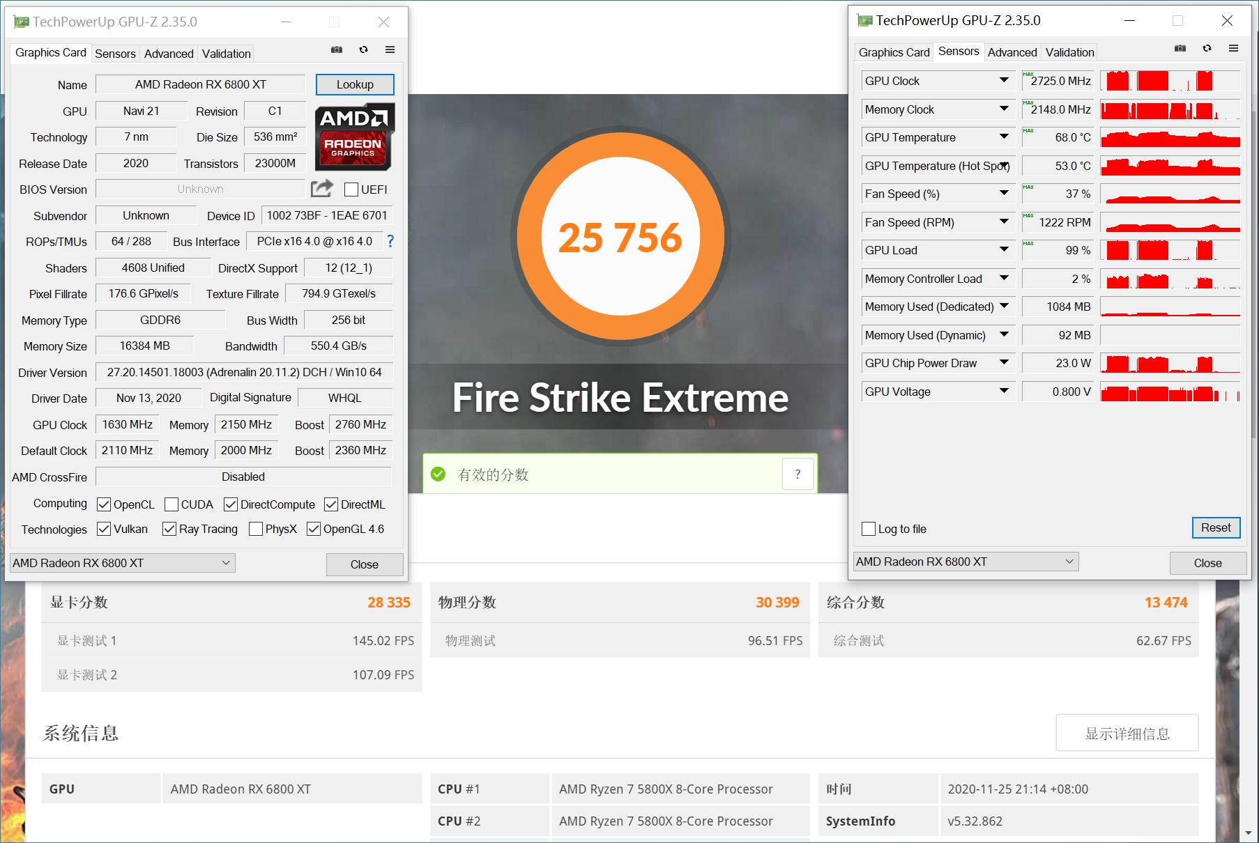Click the question mark button beside 有效的分数
1259x843 pixels.
(798, 474)
